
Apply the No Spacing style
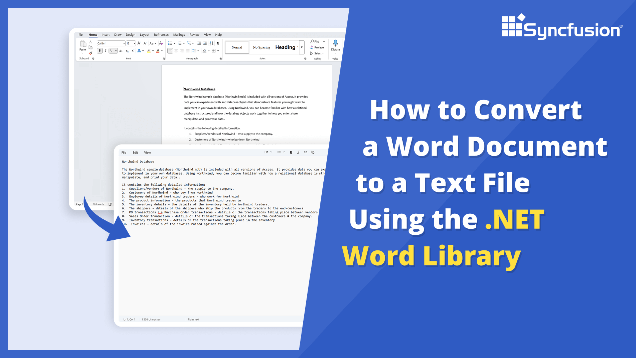coord(261,47)
